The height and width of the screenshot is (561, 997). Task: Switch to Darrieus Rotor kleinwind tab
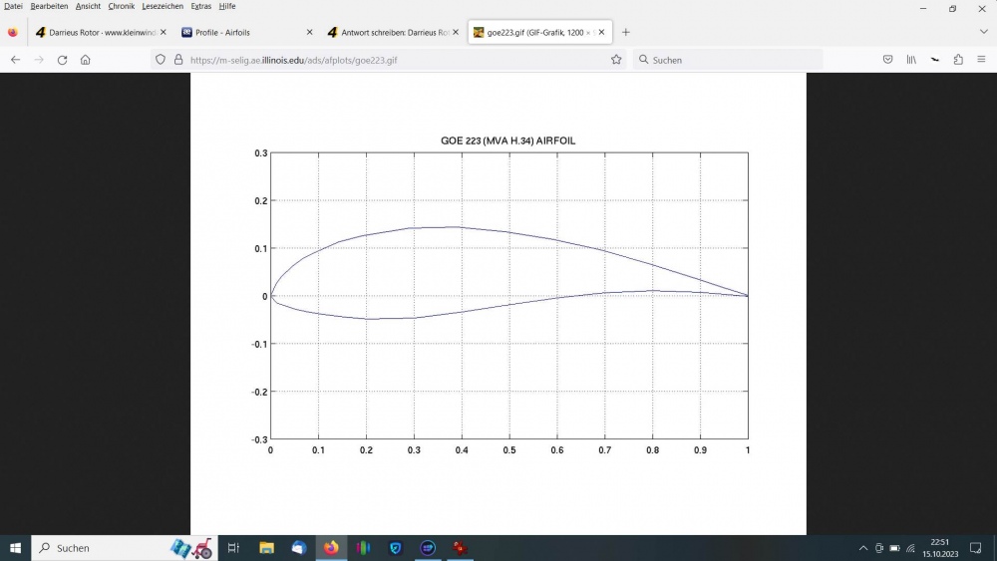tap(97, 32)
